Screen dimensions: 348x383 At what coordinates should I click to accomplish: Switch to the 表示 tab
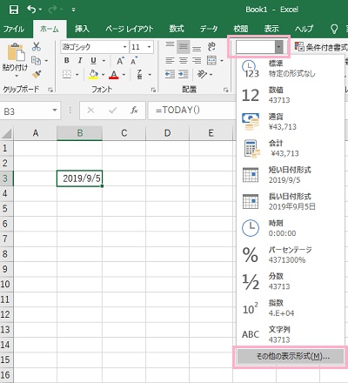[x=271, y=29]
